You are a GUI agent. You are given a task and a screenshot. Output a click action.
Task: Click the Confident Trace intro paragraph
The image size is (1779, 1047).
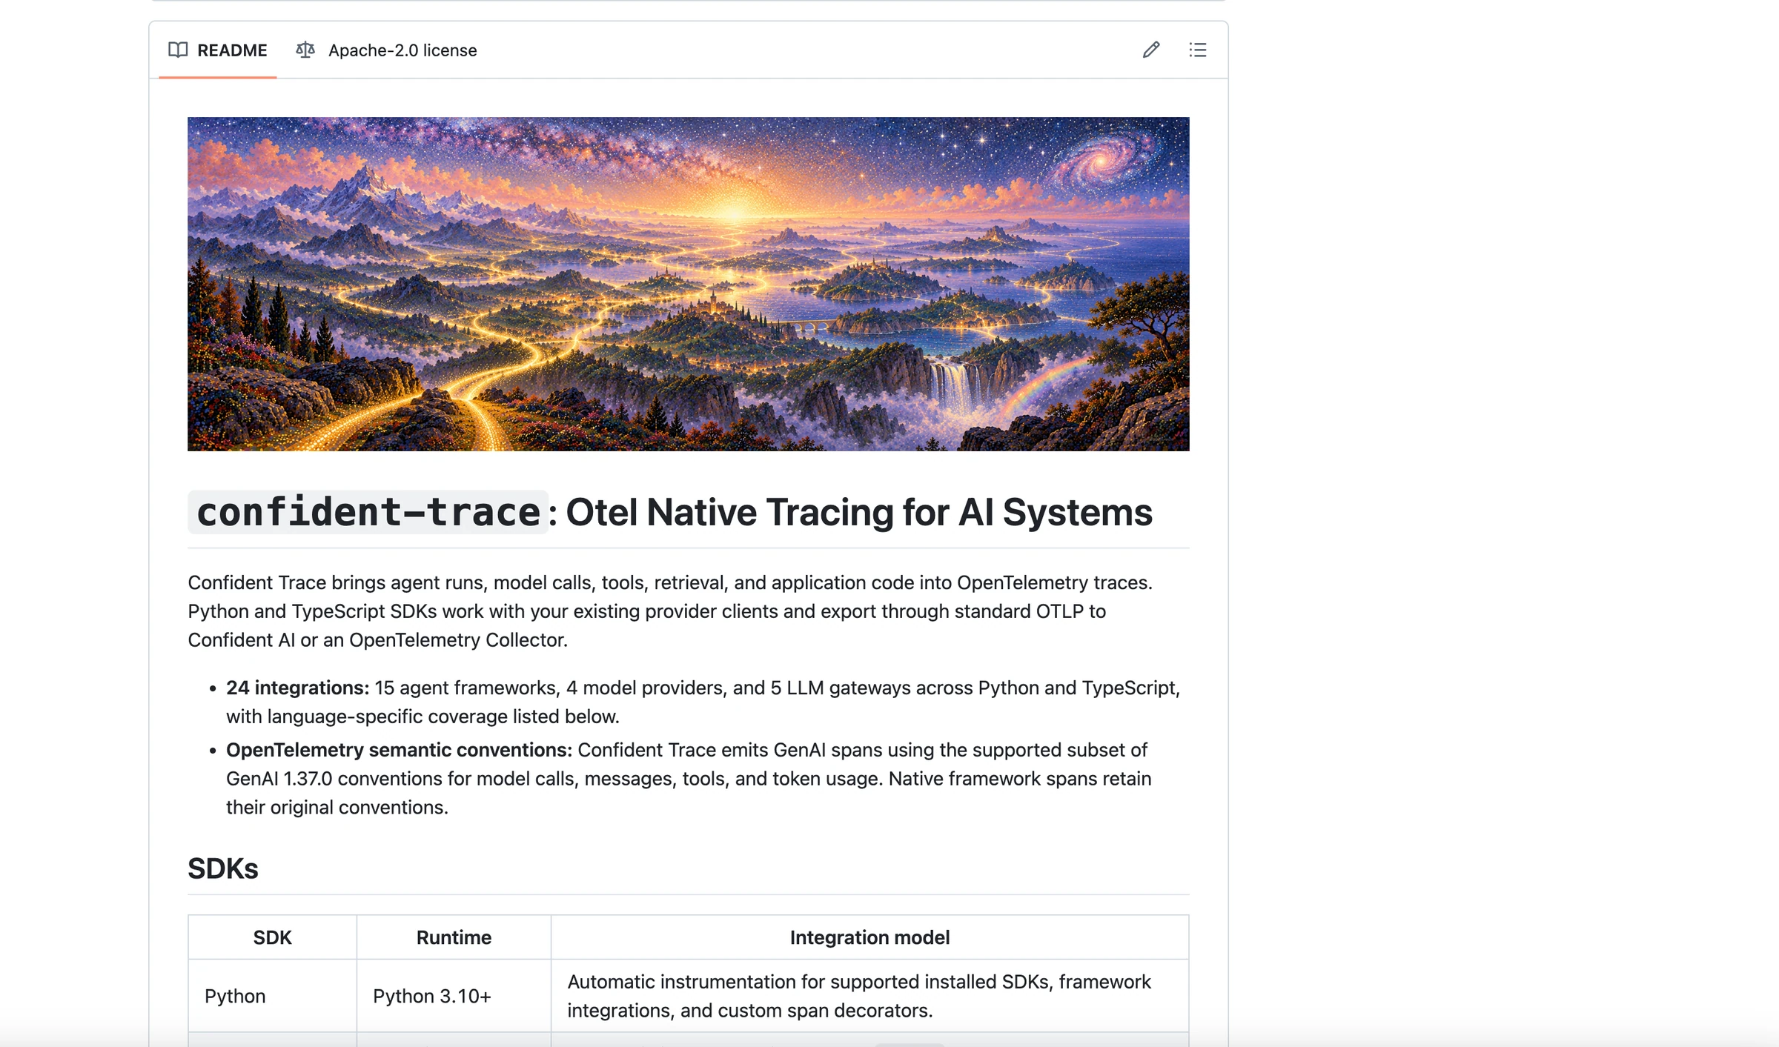[670, 611]
